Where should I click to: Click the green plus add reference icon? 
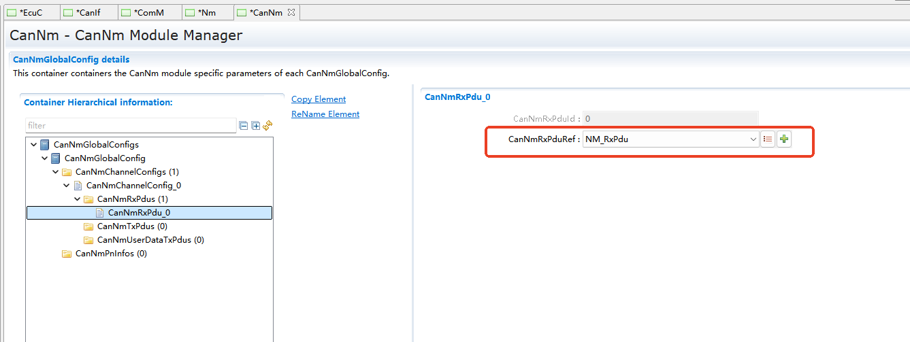[784, 139]
